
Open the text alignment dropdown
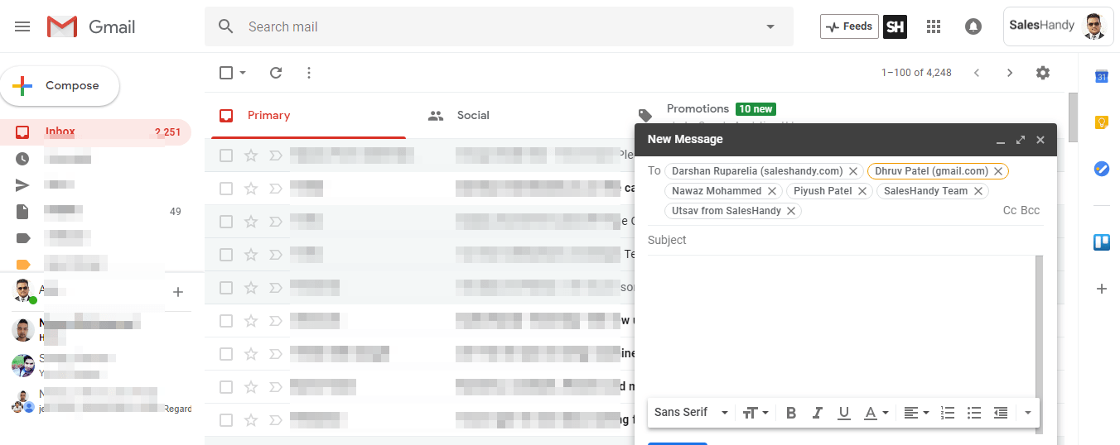click(x=916, y=413)
